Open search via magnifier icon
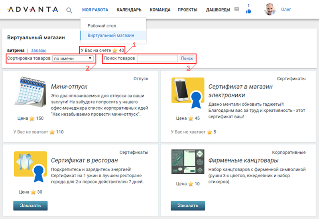Viewport: 319px width, 219px height. pos(69,10)
